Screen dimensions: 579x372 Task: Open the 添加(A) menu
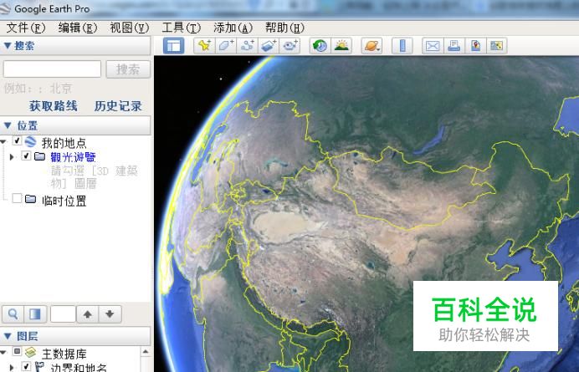tap(233, 28)
